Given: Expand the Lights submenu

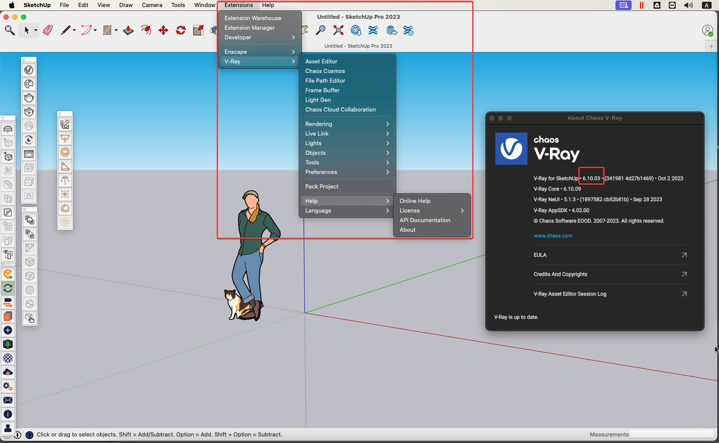Looking at the screenshot, I should point(347,143).
